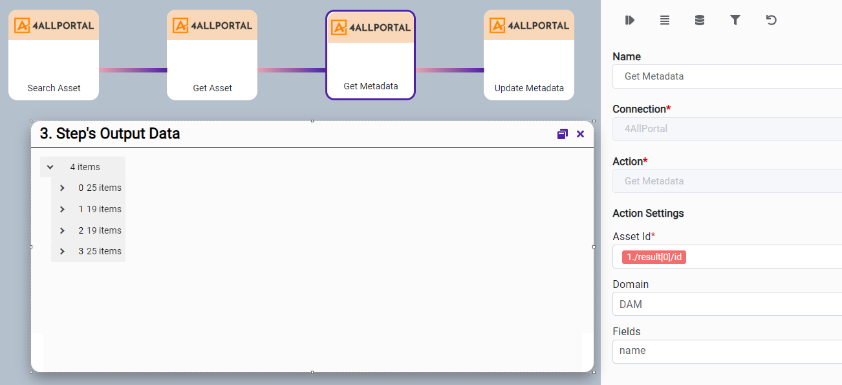Image resolution: width=842 pixels, height=385 pixels.
Task: Click the database stack icon
Action: tap(700, 20)
